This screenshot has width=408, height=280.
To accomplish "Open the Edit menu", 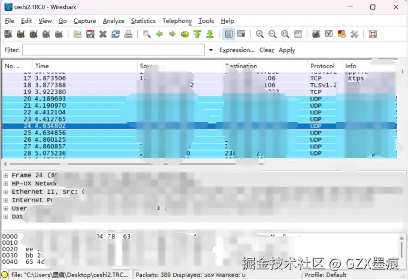I will tap(26, 21).
